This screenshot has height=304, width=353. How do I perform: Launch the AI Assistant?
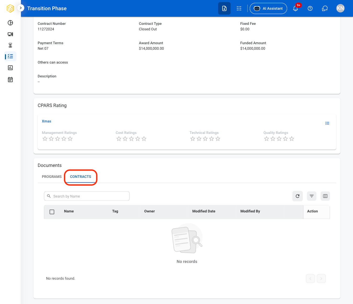(x=268, y=8)
